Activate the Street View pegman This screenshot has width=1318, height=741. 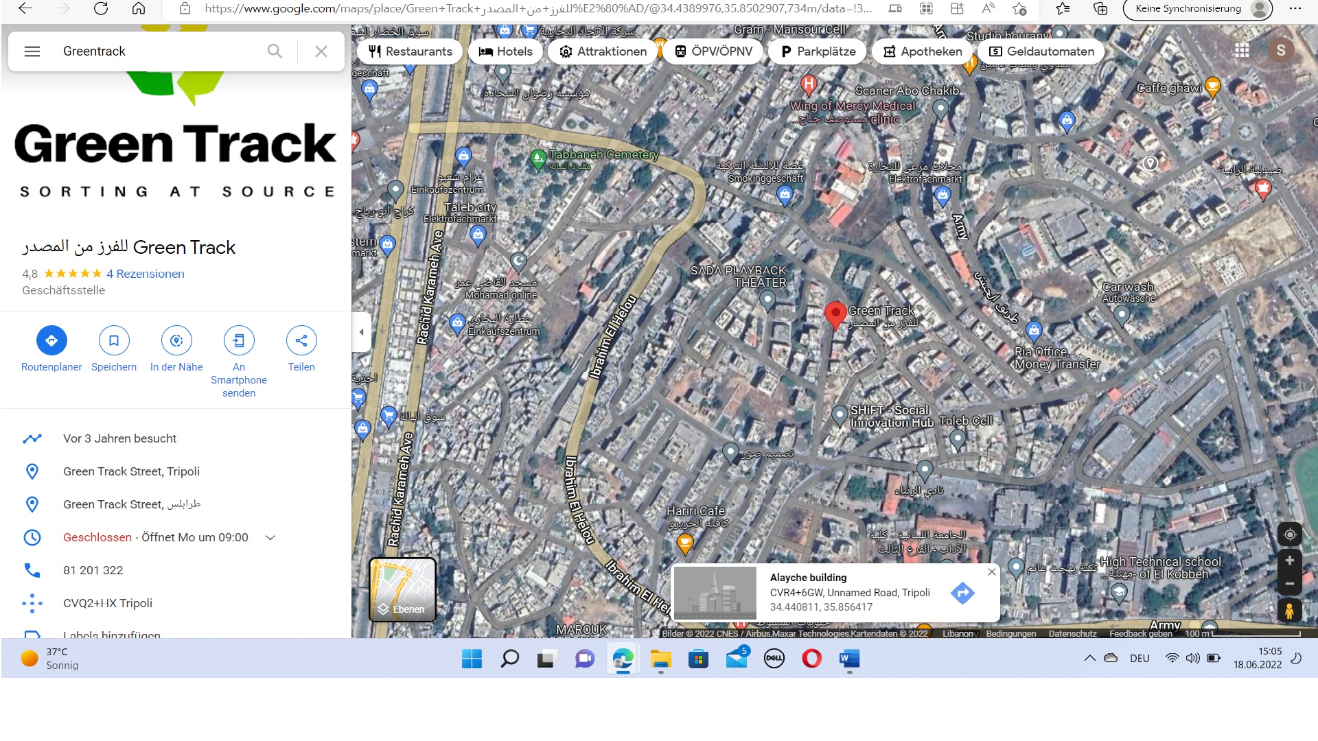pyautogui.click(x=1290, y=610)
